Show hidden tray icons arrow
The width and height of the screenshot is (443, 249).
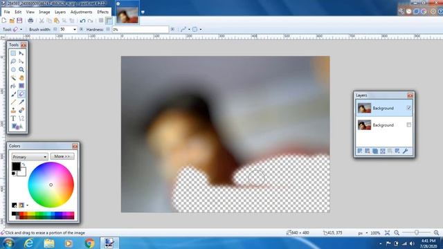[381, 243]
